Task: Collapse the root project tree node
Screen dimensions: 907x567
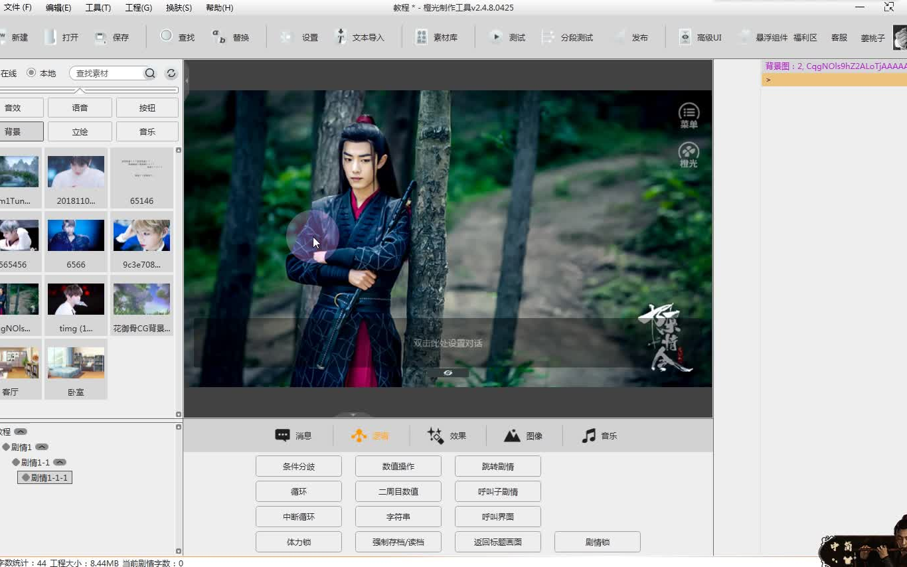Action: pyautogui.click(x=21, y=432)
